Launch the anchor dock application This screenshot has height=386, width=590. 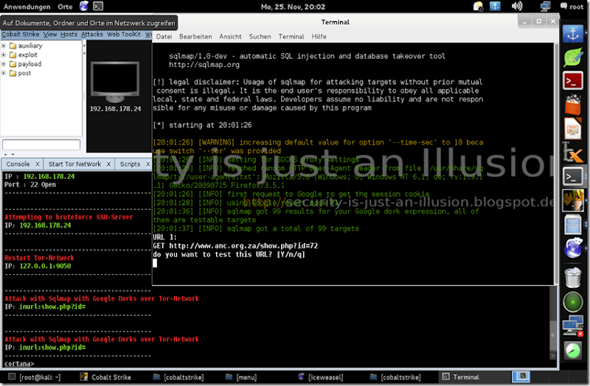[x=573, y=34]
